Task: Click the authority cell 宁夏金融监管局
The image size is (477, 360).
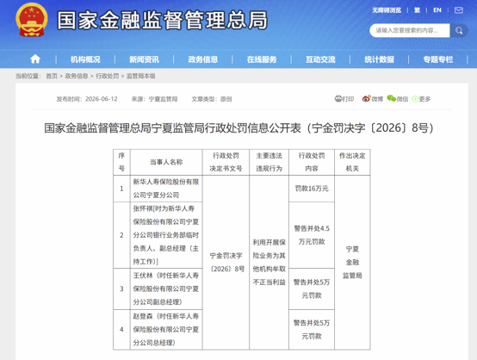Action: 352,263
